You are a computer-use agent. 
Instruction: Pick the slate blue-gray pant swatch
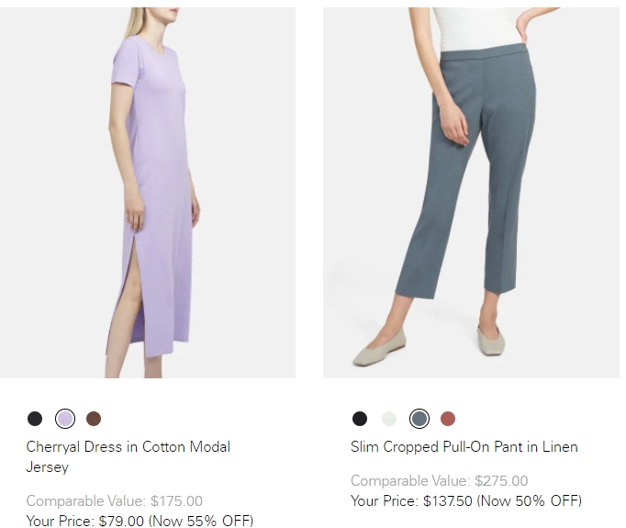[419, 419]
